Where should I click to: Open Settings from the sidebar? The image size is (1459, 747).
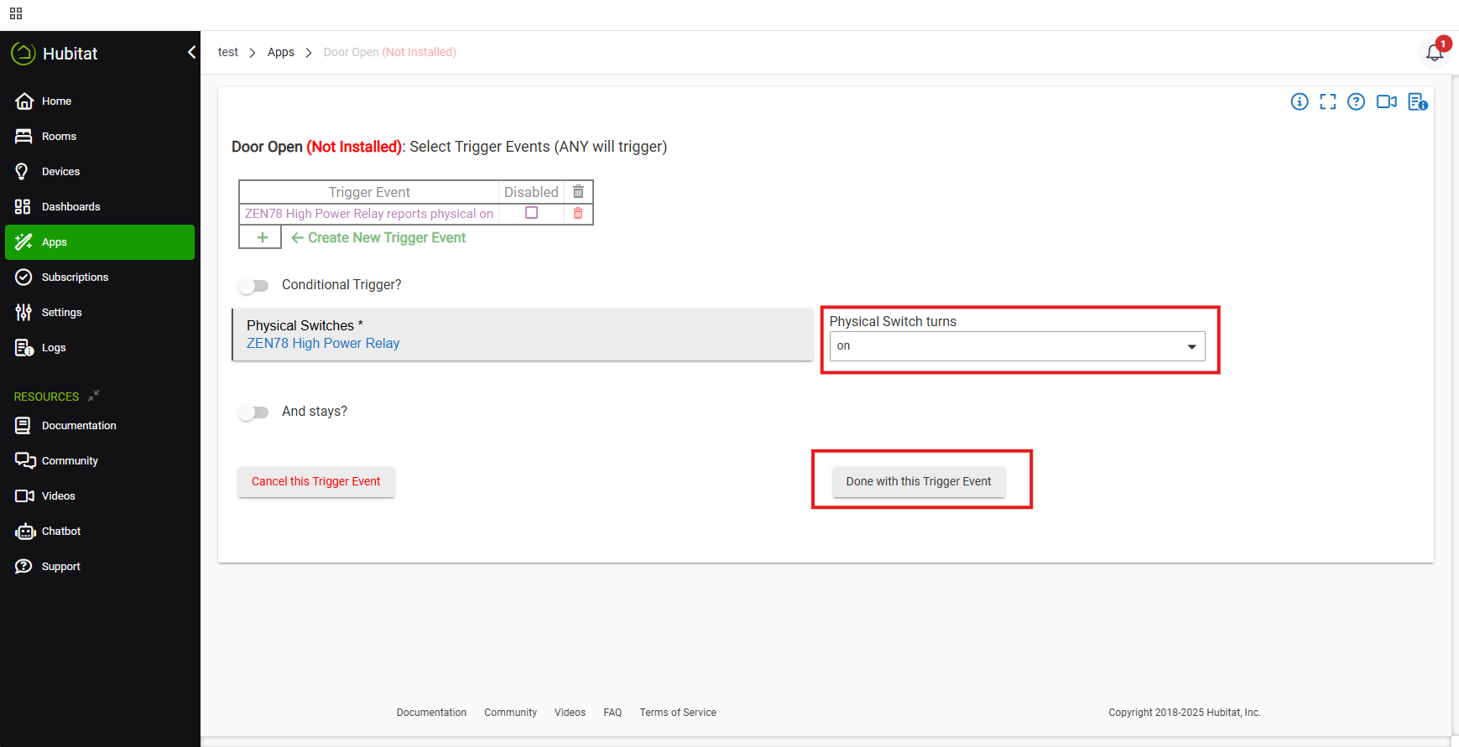coord(100,313)
